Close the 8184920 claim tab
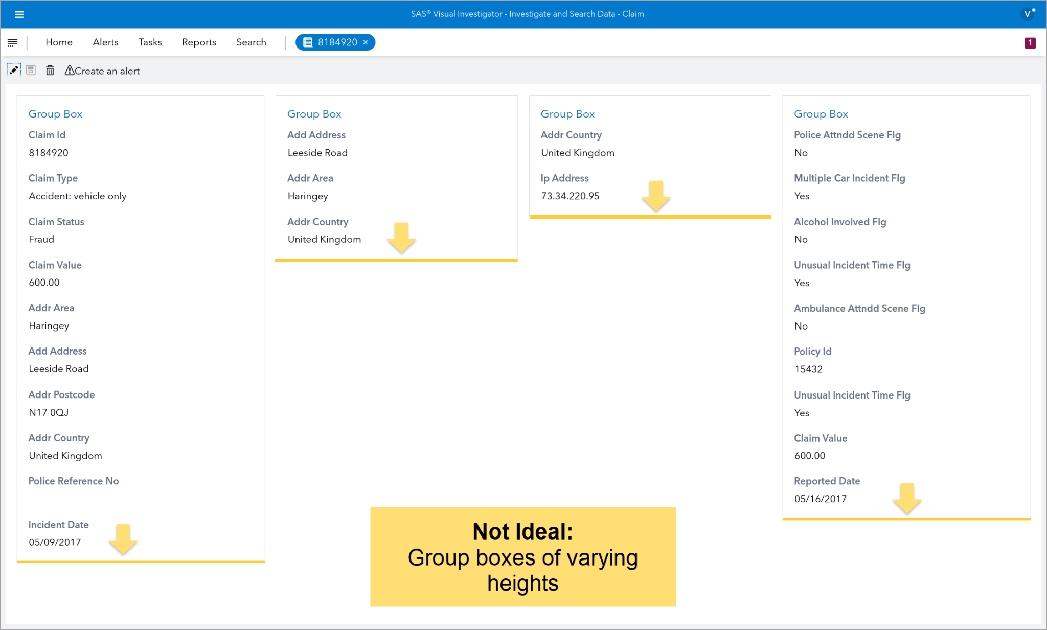Image resolution: width=1047 pixels, height=630 pixels. (x=366, y=42)
